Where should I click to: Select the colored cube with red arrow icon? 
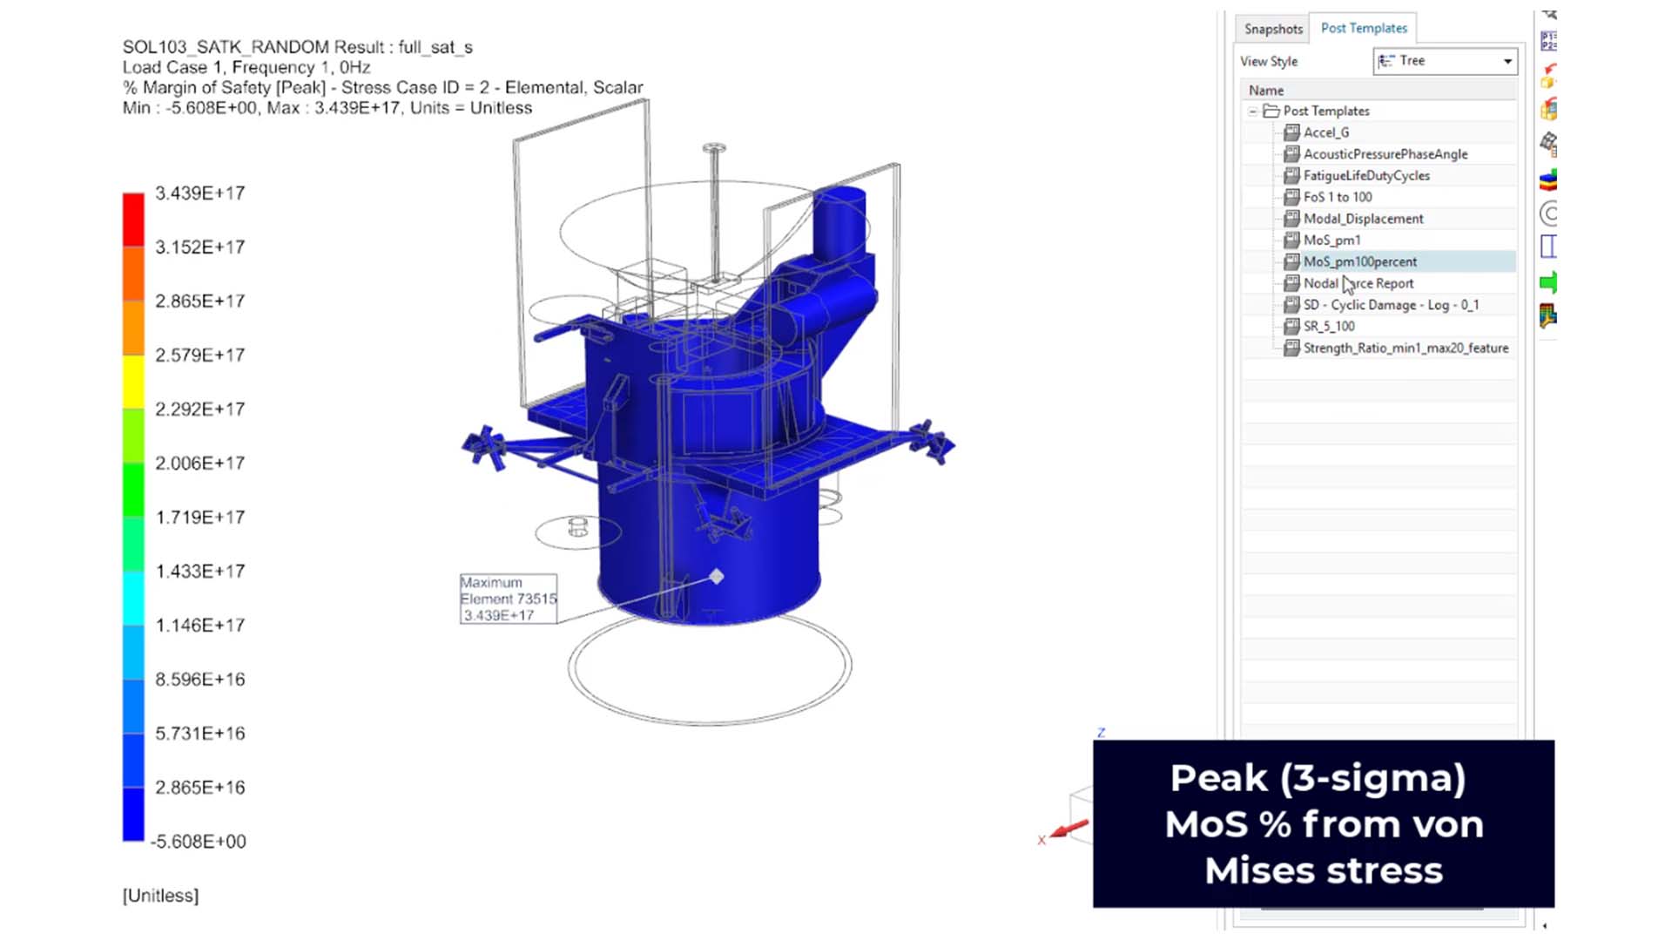(1548, 108)
